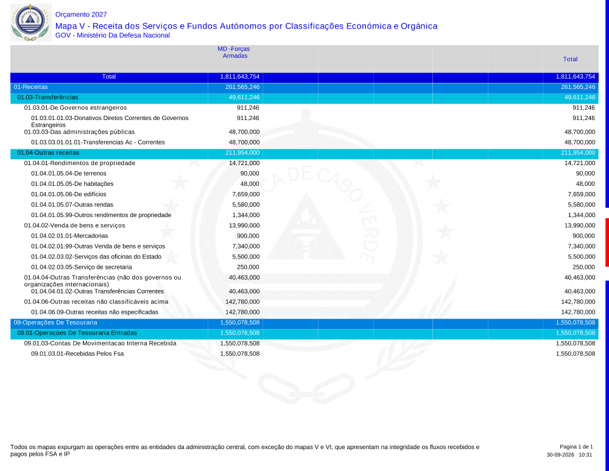Select '01.04.01.05.06-De edifícios' row
The image size is (609, 471).
point(304,194)
